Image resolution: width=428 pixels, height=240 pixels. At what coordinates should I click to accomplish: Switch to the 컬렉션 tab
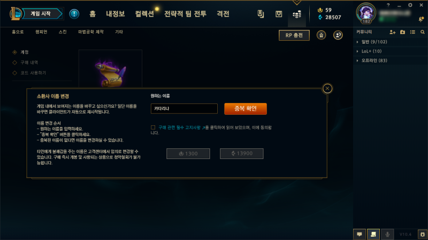[144, 14]
